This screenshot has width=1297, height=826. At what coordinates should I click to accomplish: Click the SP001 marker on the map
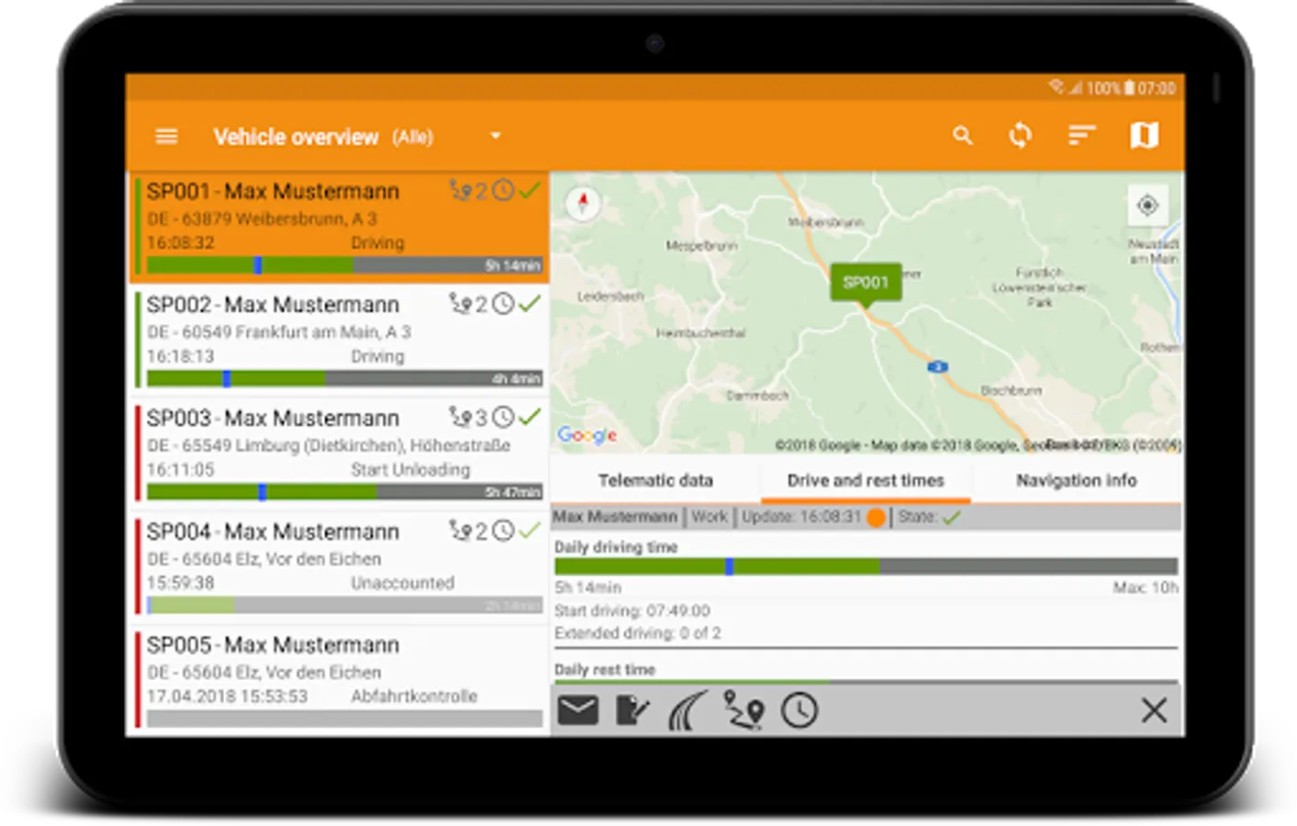pos(866,283)
